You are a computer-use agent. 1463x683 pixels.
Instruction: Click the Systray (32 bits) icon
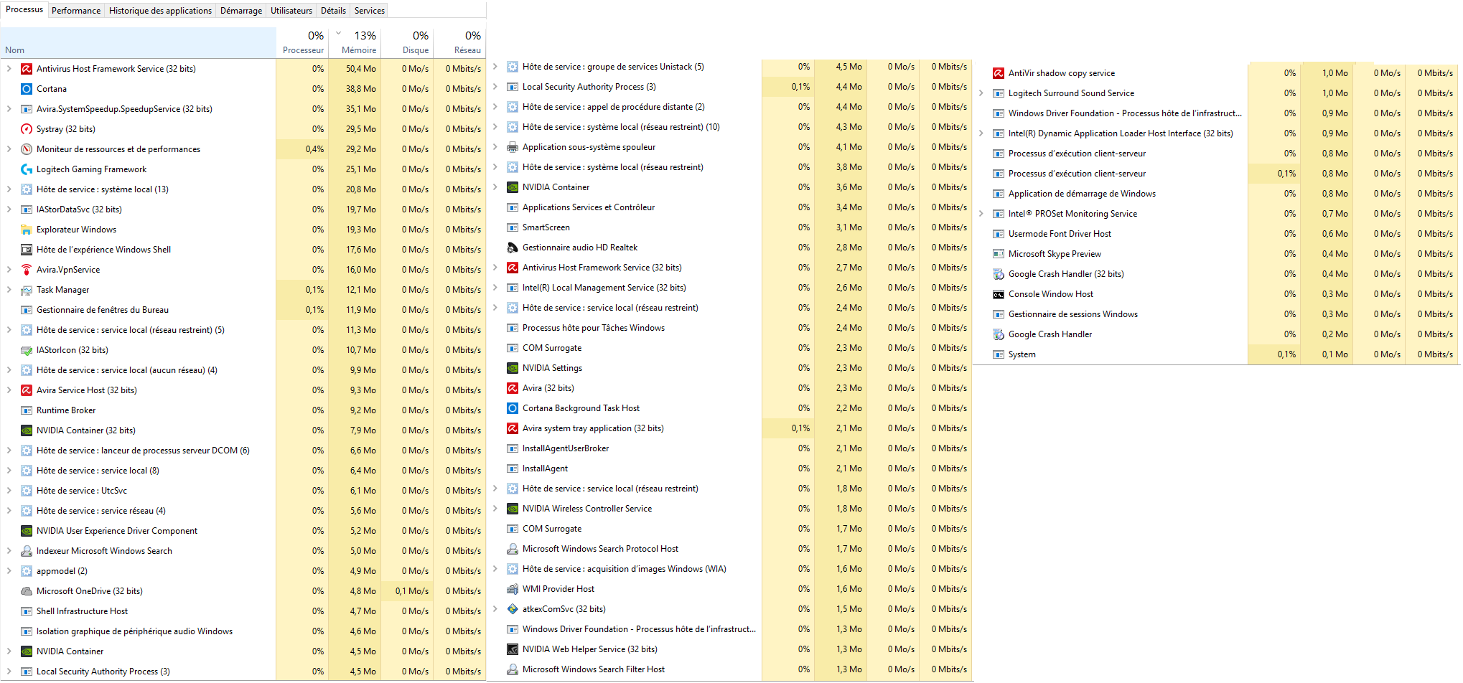(27, 129)
